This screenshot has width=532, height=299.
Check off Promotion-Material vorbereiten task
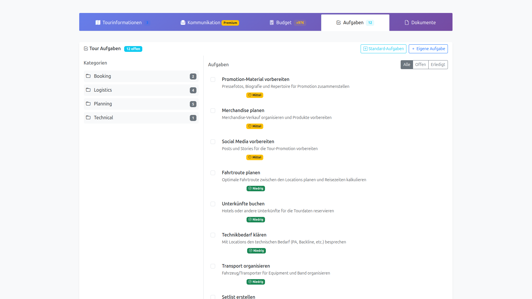[213, 80]
